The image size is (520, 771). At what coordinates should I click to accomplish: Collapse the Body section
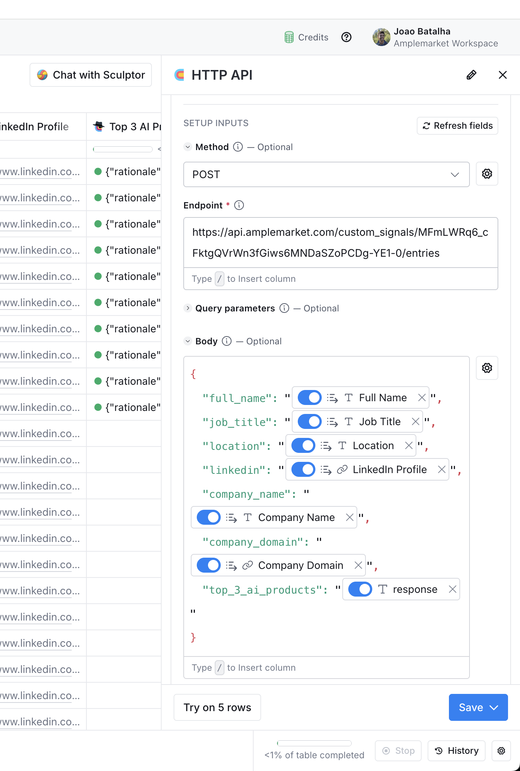pos(188,341)
